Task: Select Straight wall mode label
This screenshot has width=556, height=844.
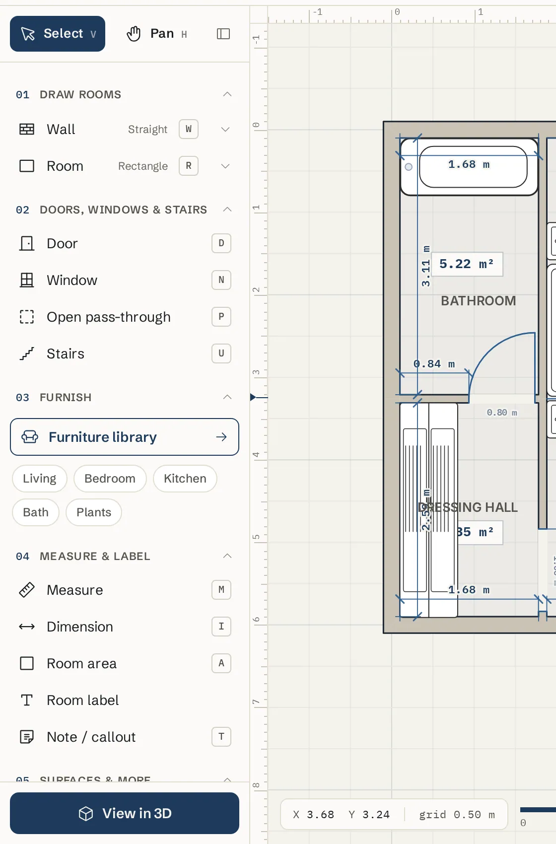Action: 147,129
